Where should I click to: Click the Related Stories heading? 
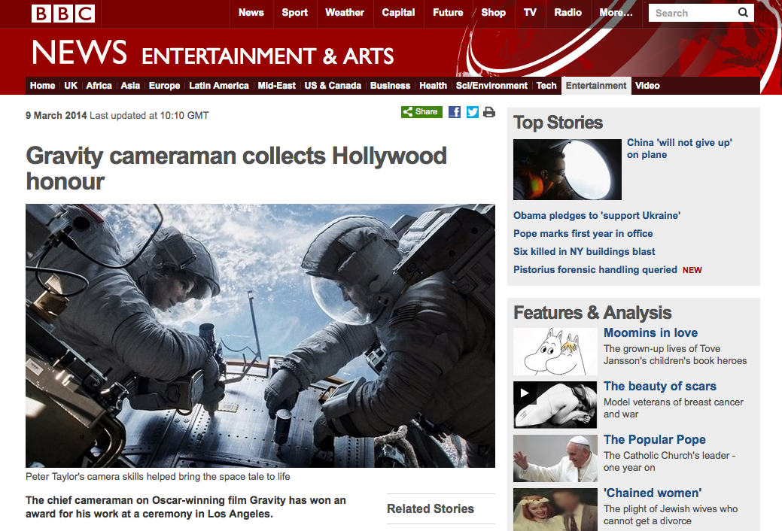tap(431, 508)
